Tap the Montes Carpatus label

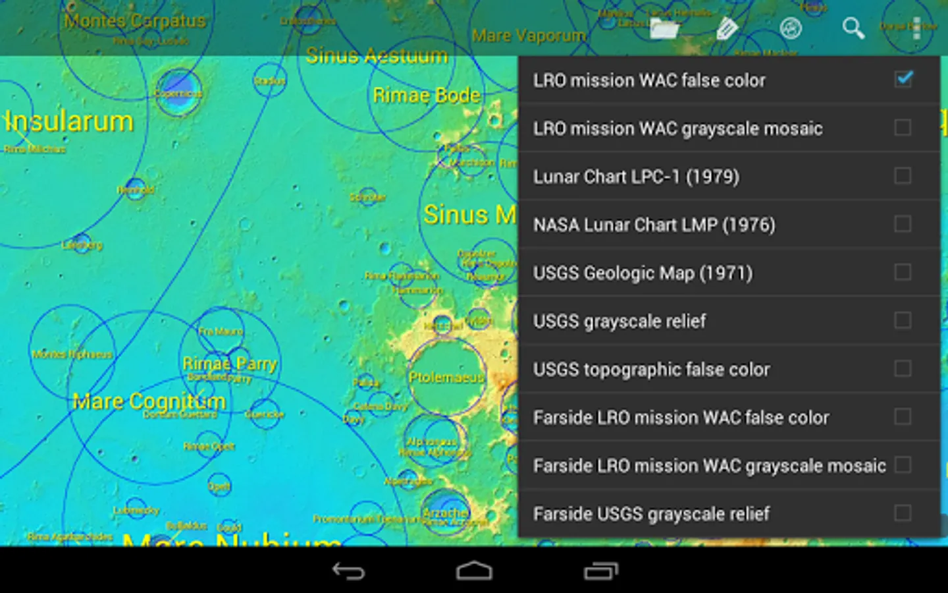(x=135, y=20)
